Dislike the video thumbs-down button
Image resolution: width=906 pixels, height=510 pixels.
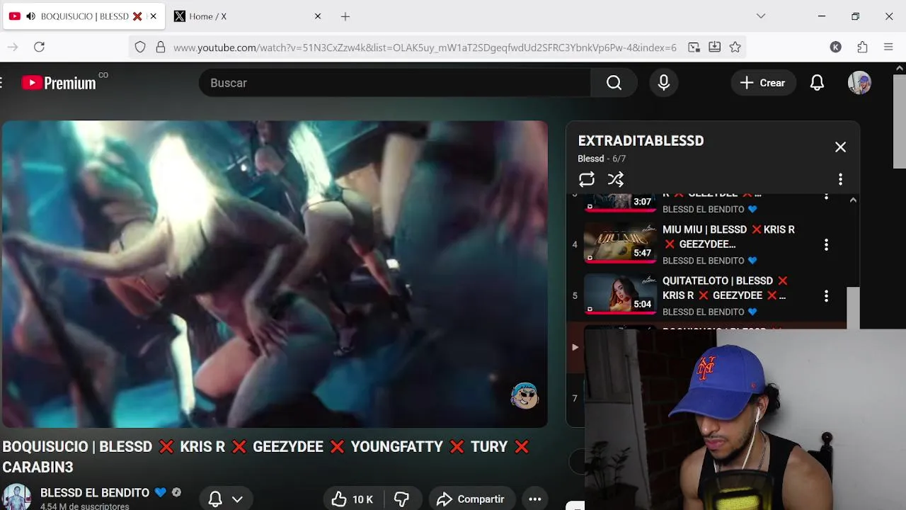point(402,499)
